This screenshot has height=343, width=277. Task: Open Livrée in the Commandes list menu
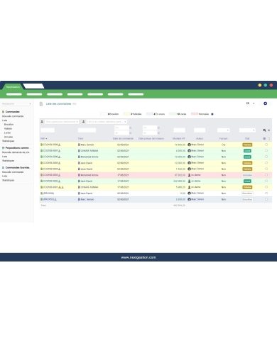point(7,133)
